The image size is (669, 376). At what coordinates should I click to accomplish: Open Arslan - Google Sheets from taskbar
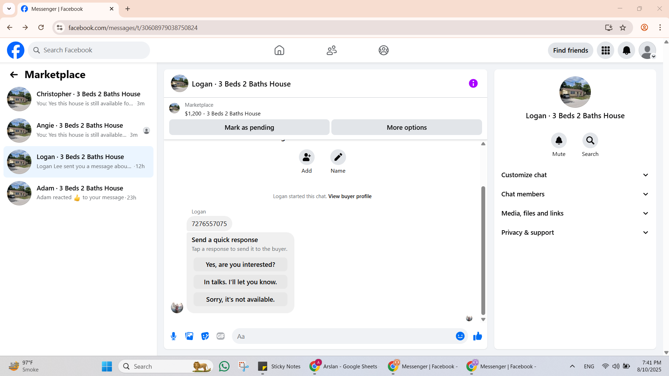pyautogui.click(x=344, y=366)
